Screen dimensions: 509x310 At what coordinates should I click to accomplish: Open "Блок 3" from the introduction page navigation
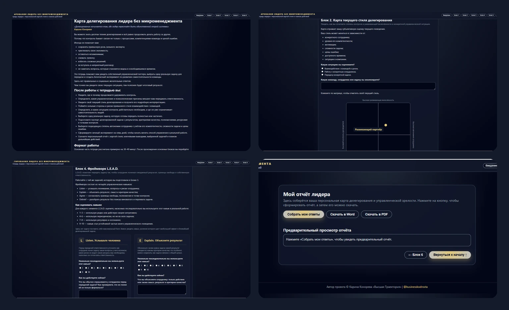click(227, 15)
